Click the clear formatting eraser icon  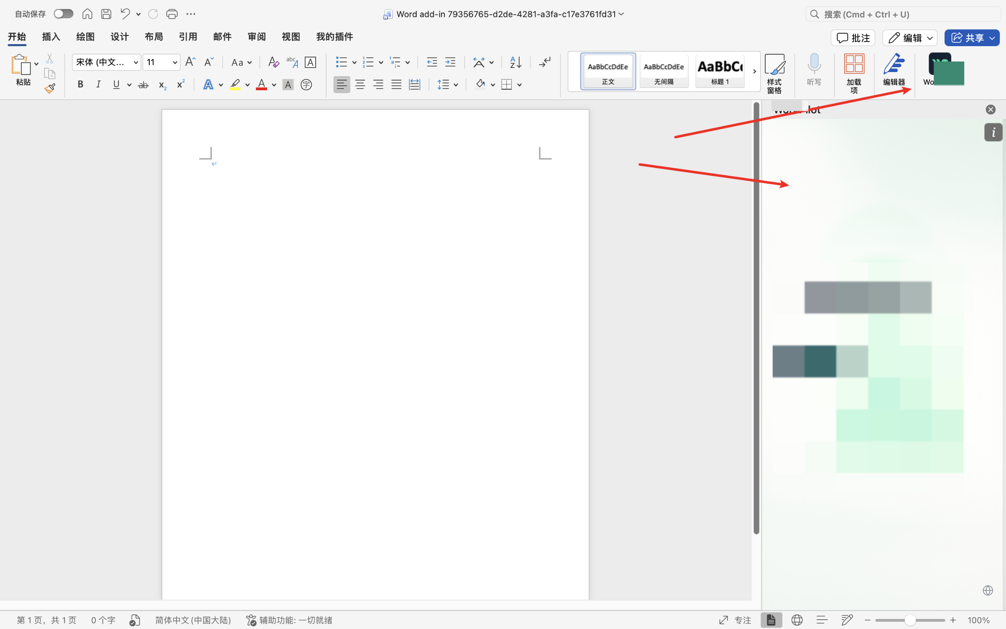click(273, 62)
